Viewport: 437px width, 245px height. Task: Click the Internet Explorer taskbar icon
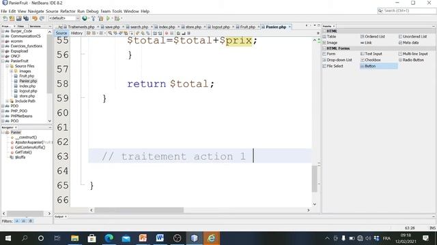click(x=211, y=238)
